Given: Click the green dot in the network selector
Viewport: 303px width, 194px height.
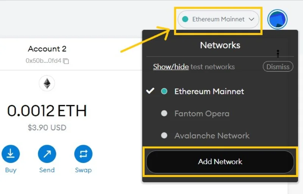Looking at the screenshot, I should [185, 19].
